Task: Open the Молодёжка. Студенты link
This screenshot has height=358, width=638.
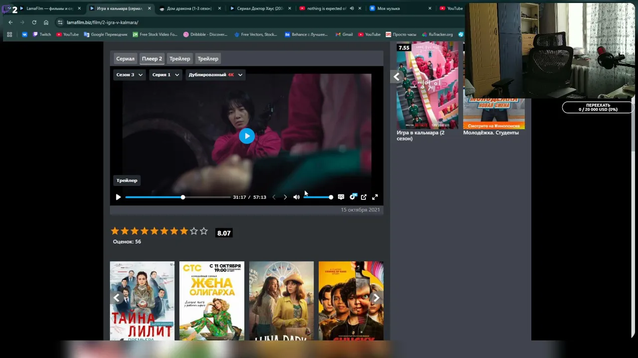Action: [491, 133]
